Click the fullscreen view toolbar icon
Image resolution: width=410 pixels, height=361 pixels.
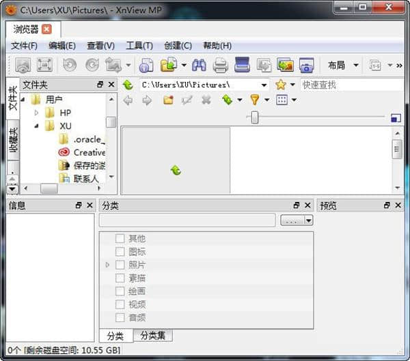44,66
